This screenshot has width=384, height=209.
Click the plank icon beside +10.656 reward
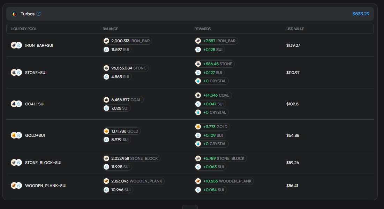point(198,181)
